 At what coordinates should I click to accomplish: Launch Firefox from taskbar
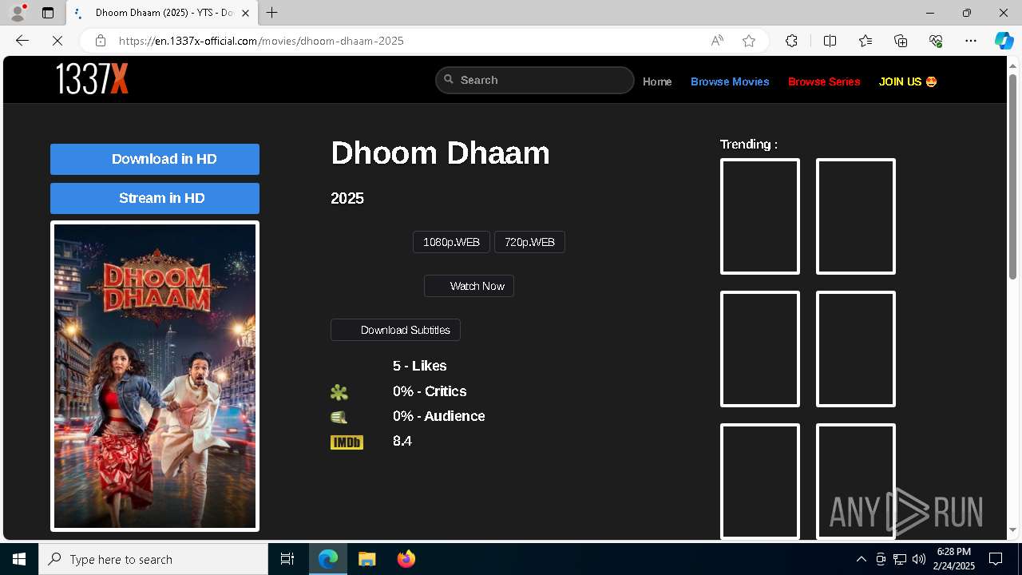[x=406, y=559]
